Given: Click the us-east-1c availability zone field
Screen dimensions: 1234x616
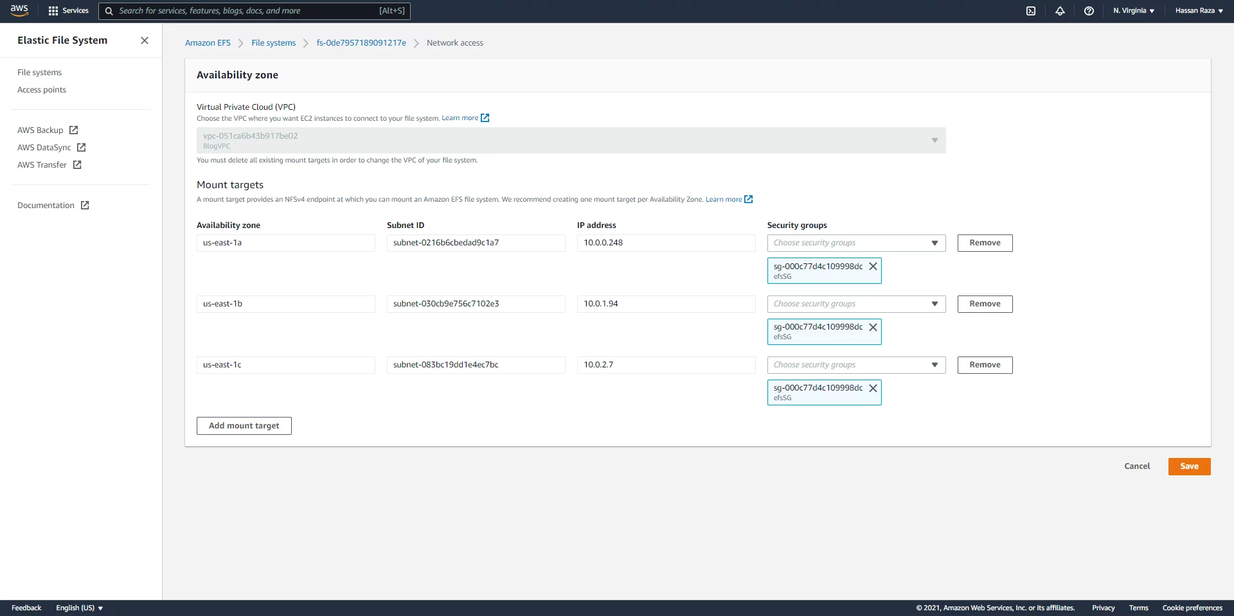Looking at the screenshot, I should click(x=286, y=365).
